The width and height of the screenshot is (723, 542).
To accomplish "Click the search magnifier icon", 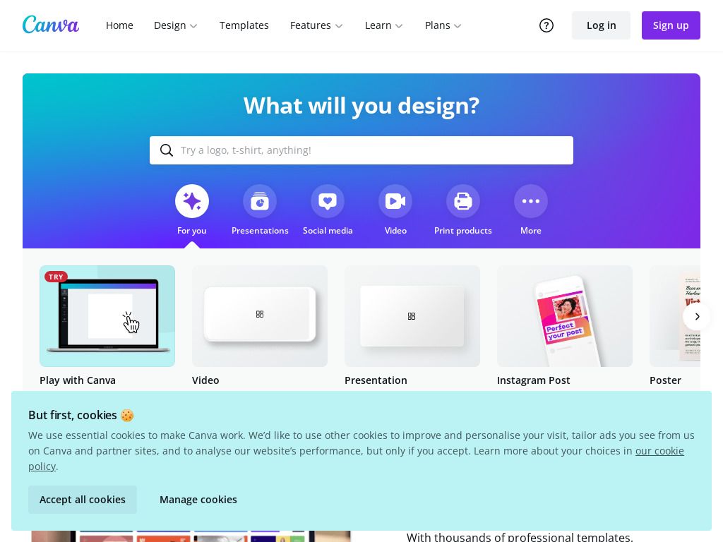I will [x=167, y=150].
